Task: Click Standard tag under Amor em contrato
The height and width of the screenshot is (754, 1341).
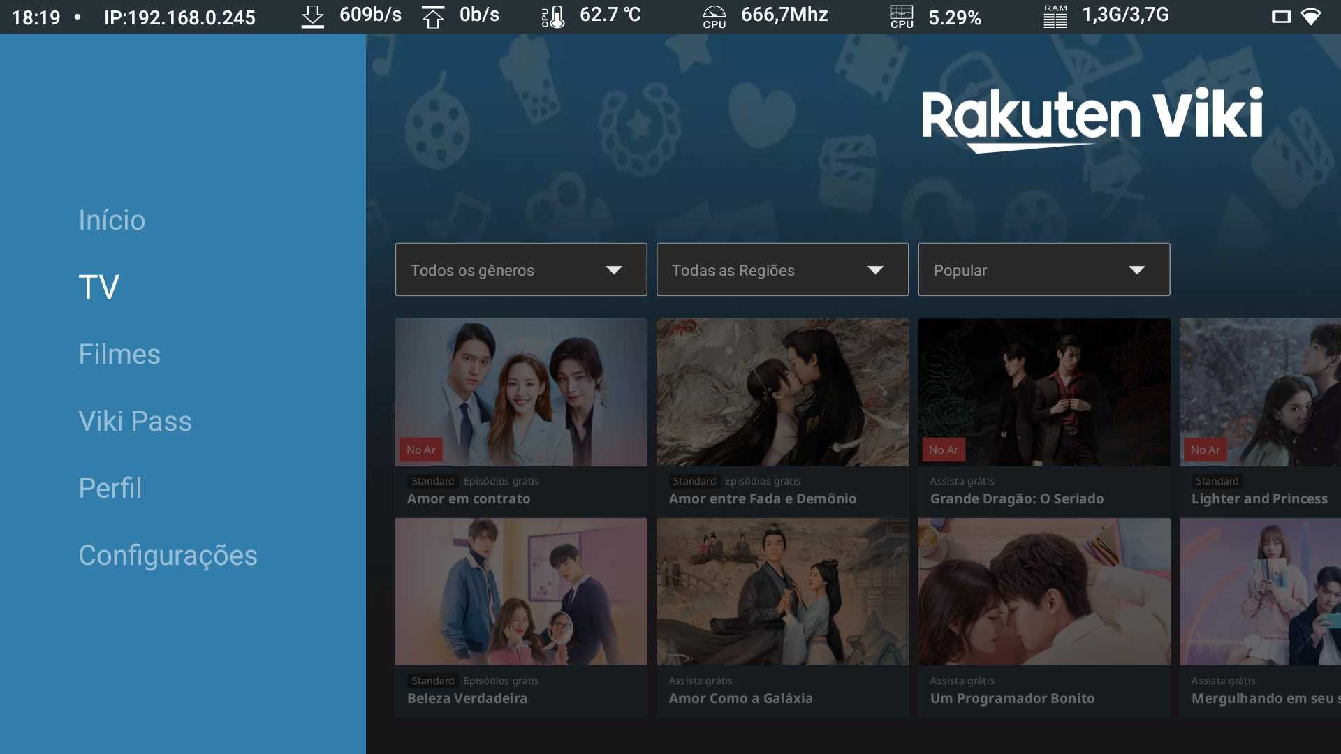Action: pyautogui.click(x=432, y=481)
